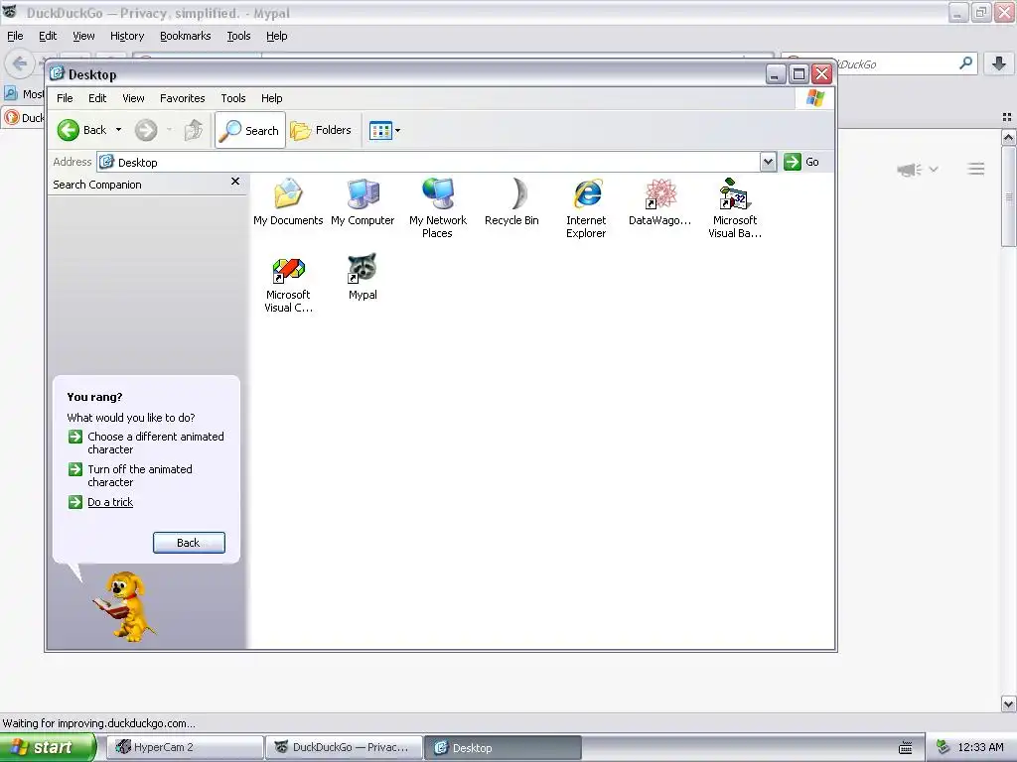Open the Help menu in Desktop window
The width and height of the screenshot is (1017, 762).
[272, 98]
